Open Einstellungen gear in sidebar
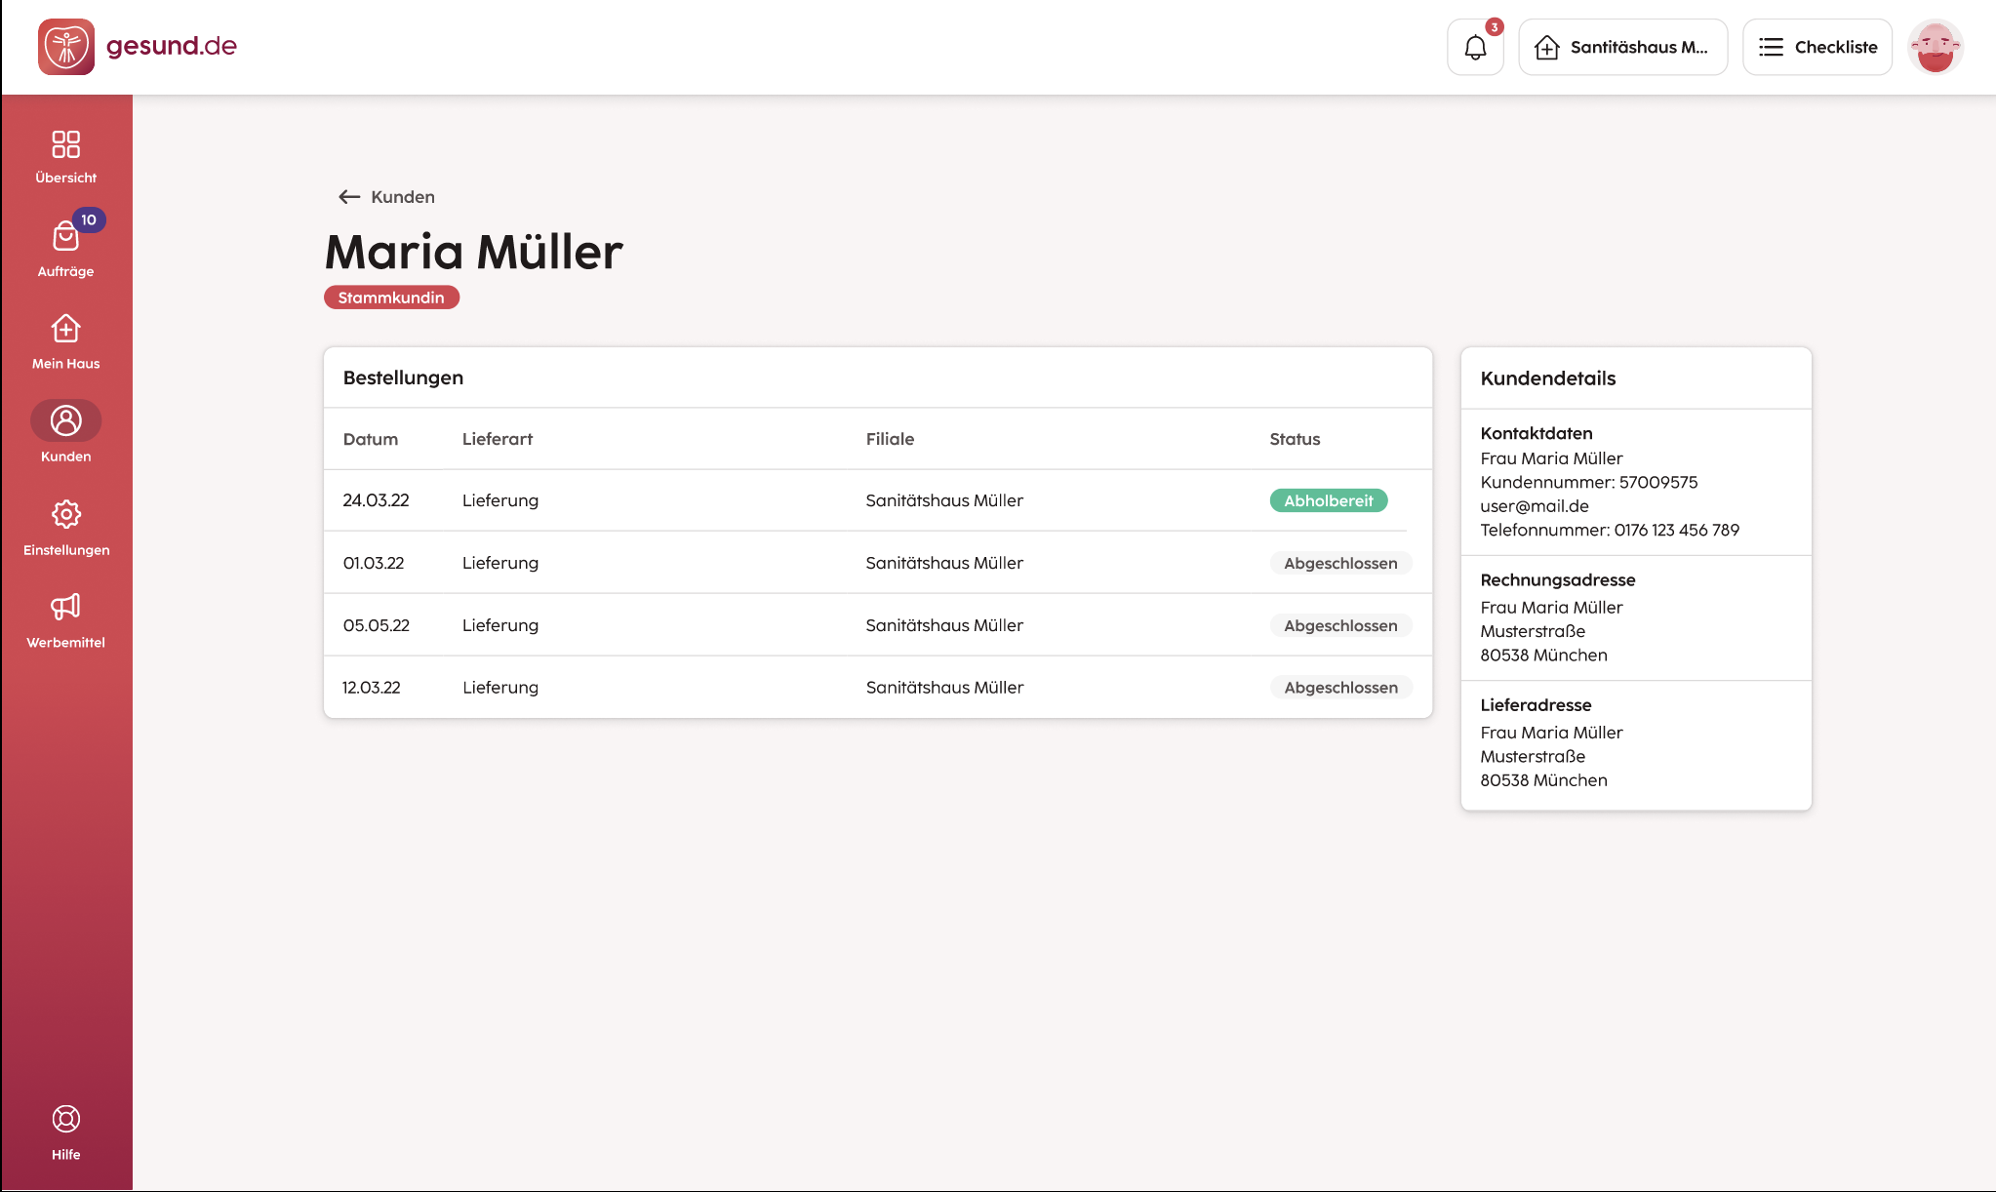This screenshot has width=1996, height=1192. [65, 529]
